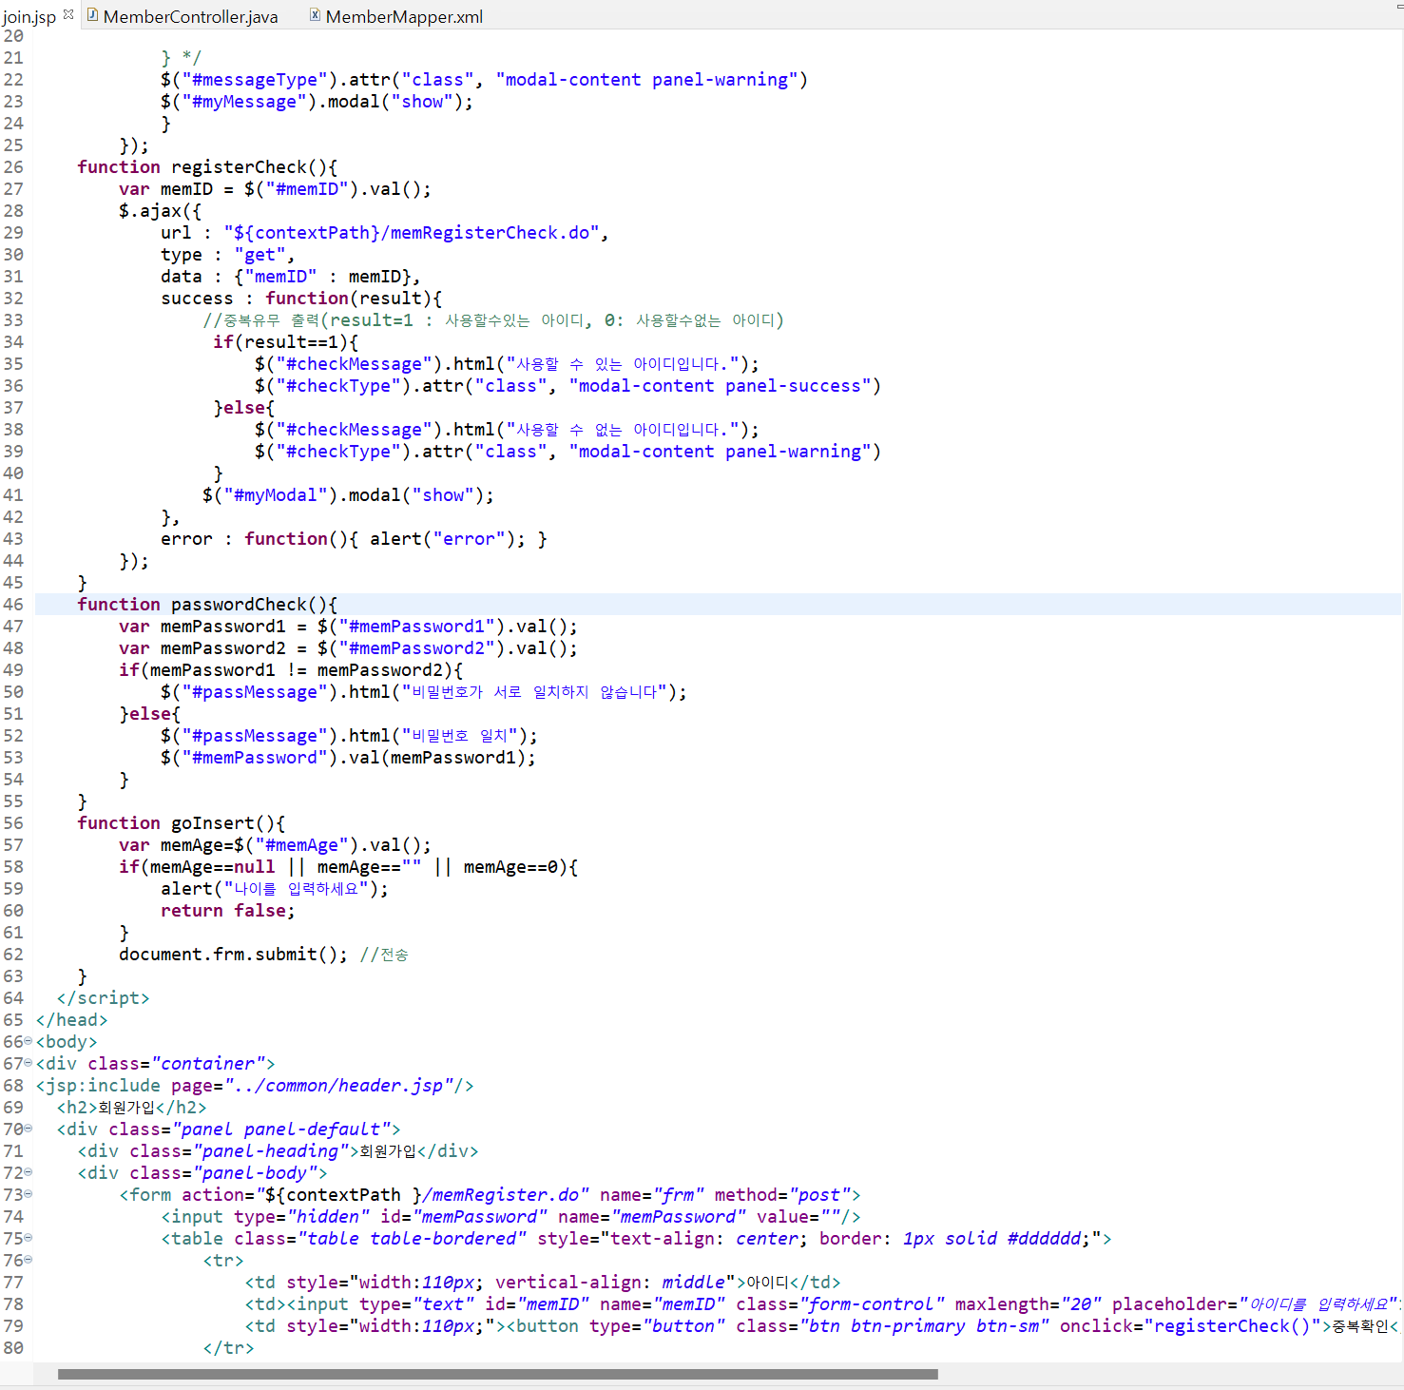Click the '$.ajax({' line
Image resolution: width=1404 pixels, height=1390 pixels.
(160, 211)
